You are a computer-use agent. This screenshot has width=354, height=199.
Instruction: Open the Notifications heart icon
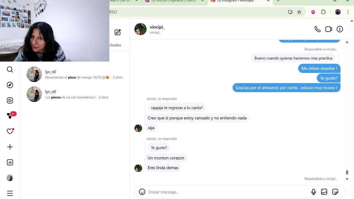tap(10, 131)
